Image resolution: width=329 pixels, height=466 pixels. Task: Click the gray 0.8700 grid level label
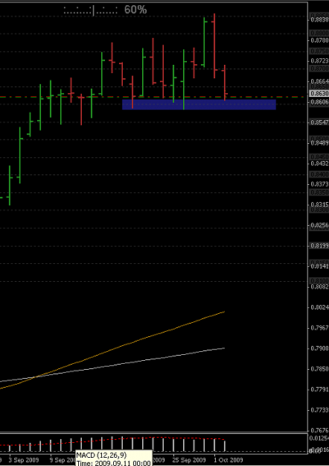(x=319, y=69)
